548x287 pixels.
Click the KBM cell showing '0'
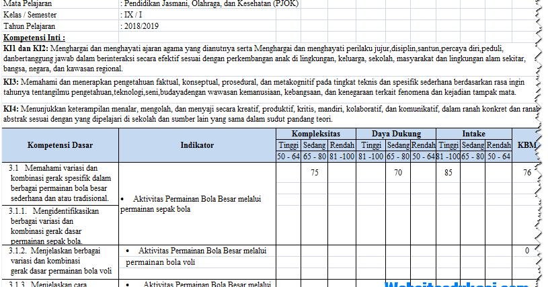[526, 251]
